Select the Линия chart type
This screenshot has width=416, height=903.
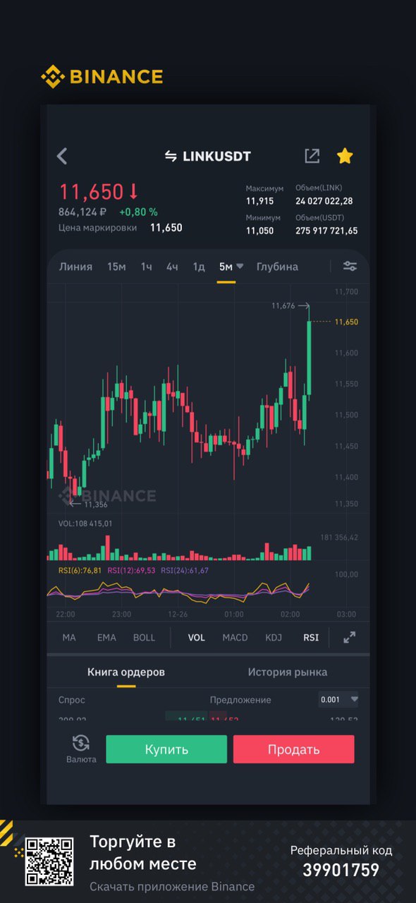pyautogui.click(x=75, y=266)
